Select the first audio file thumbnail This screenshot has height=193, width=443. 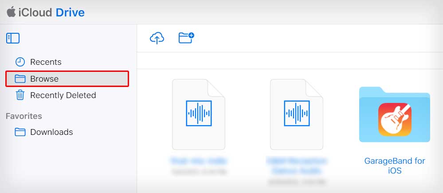[x=199, y=114]
